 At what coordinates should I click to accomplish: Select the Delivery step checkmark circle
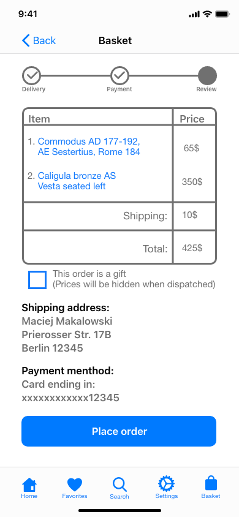tap(32, 75)
